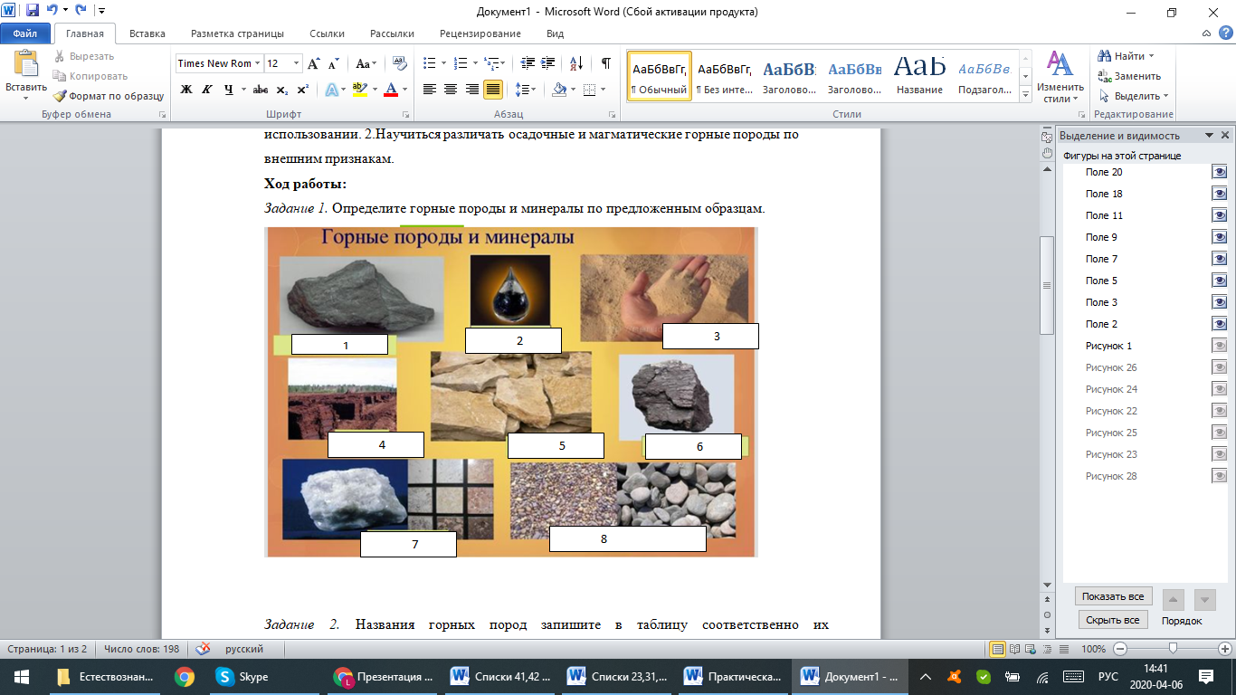
Task: Apply strikethrough formatting
Action: (261, 89)
